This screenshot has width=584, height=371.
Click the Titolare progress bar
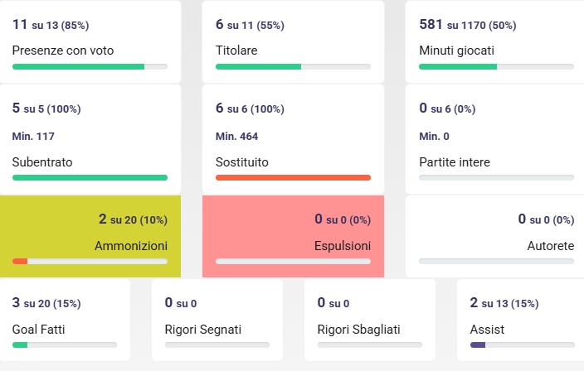[x=293, y=66]
